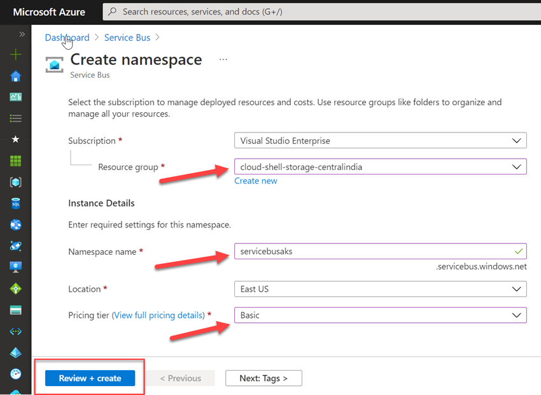
Task: Click the Favorites star icon in sidebar
Action: [16, 140]
